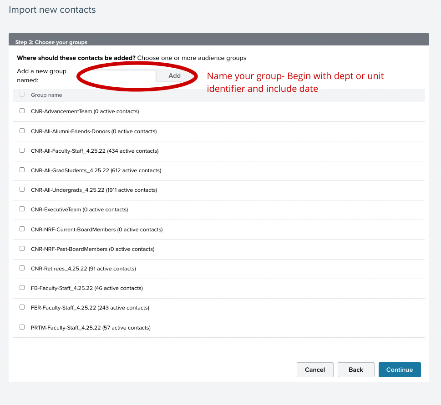Screen dimensions: 441x405
Task: Go Back to the previous step
Action: point(356,370)
